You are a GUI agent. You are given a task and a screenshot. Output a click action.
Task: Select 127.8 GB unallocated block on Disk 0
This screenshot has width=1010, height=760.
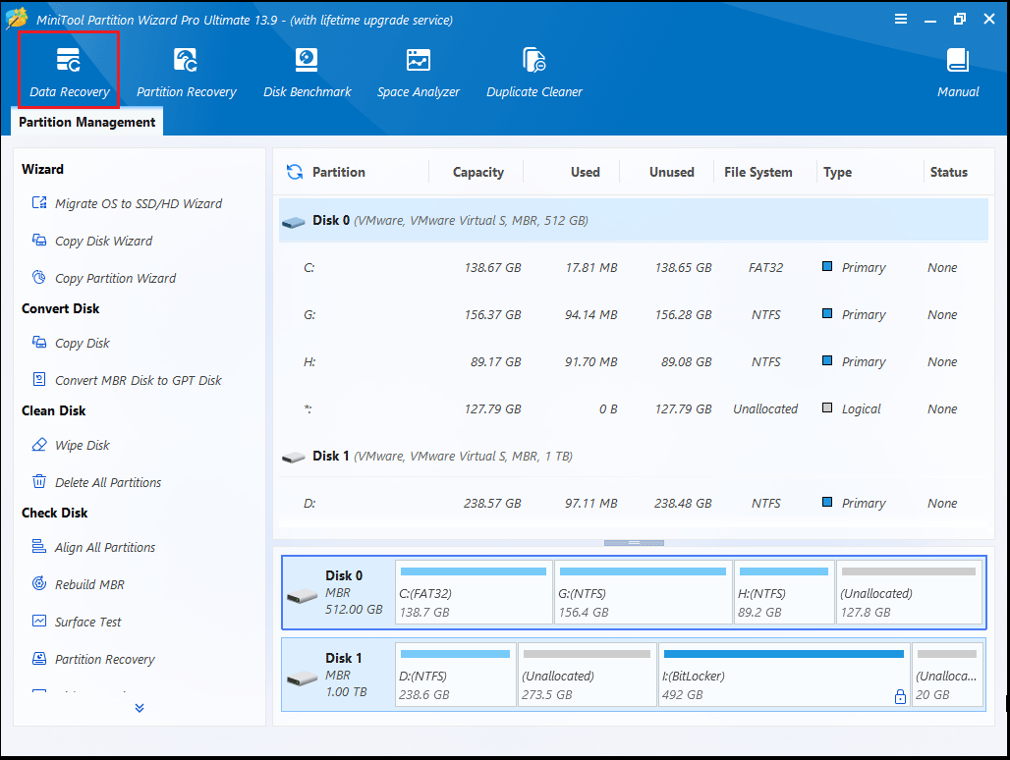[x=908, y=592]
